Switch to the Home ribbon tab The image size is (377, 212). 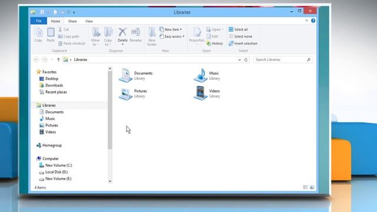click(55, 21)
